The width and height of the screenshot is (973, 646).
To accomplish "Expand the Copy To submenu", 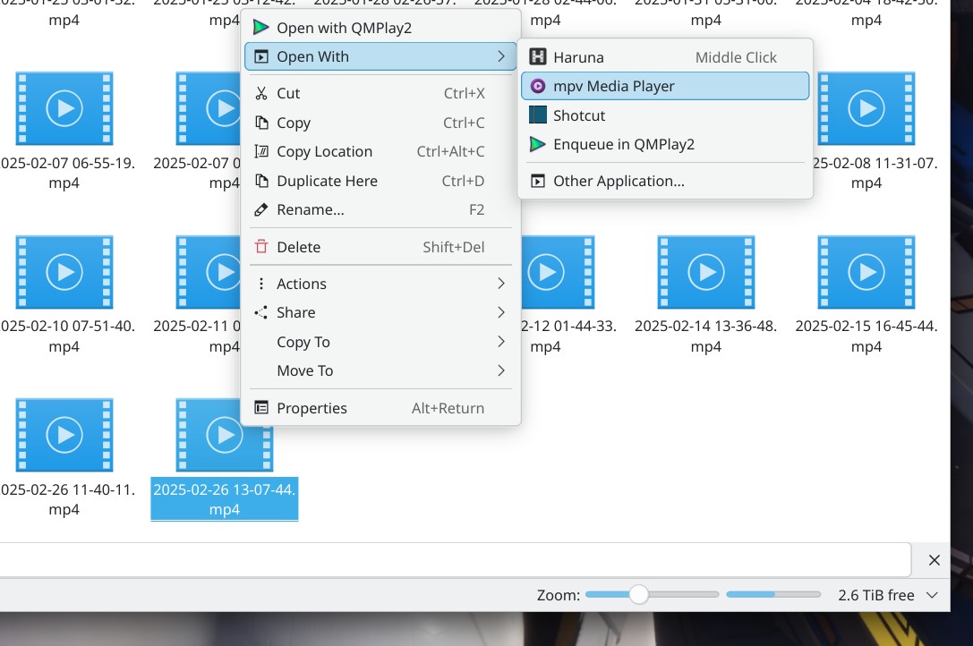I will 500,342.
